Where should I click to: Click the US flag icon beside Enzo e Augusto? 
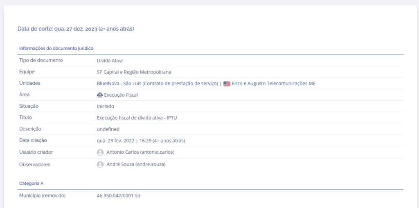[227, 84]
